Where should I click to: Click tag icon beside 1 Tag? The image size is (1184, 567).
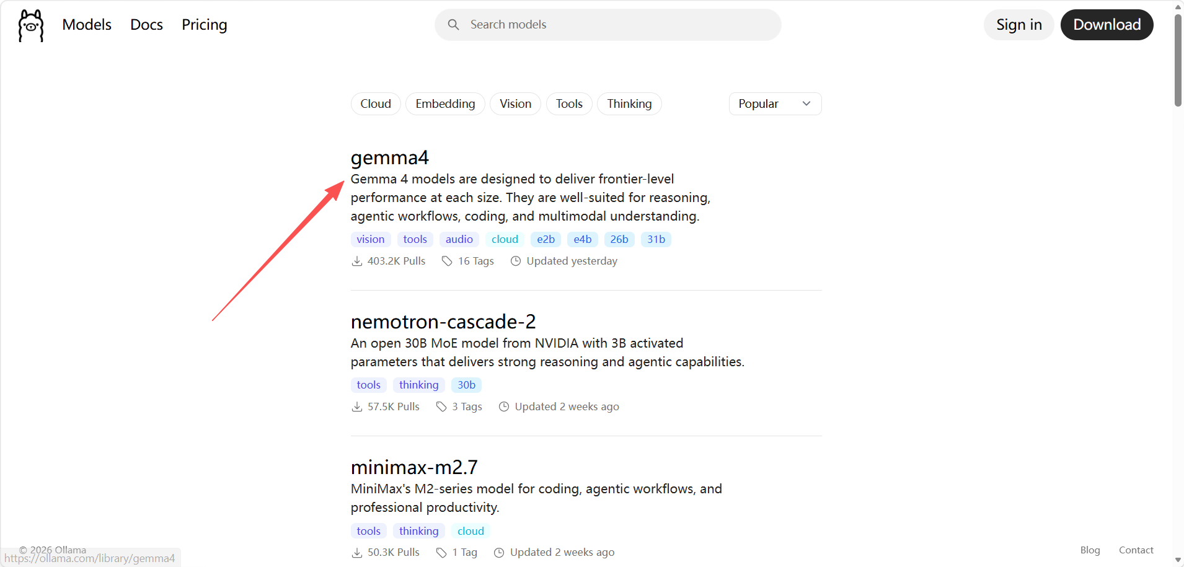441,553
